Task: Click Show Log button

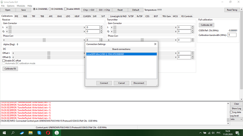Action: [x=236, y=109]
